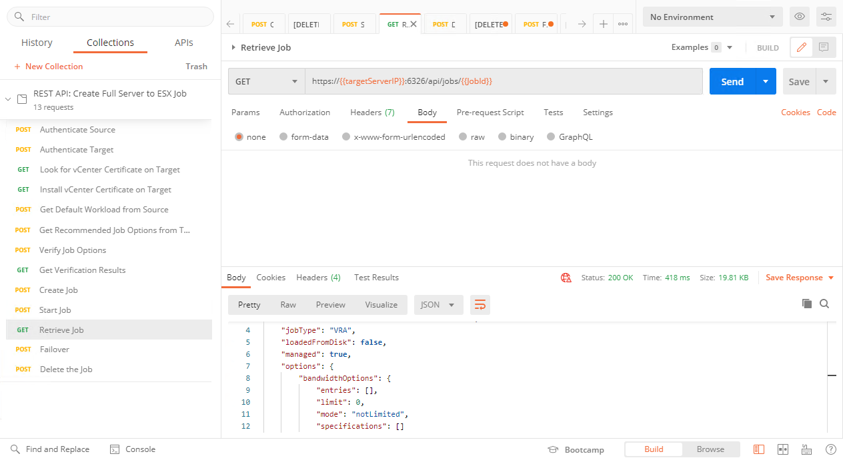Click the red globe network icon near Status
The width and height of the screenshot is (843, 460).
[566, 278]
